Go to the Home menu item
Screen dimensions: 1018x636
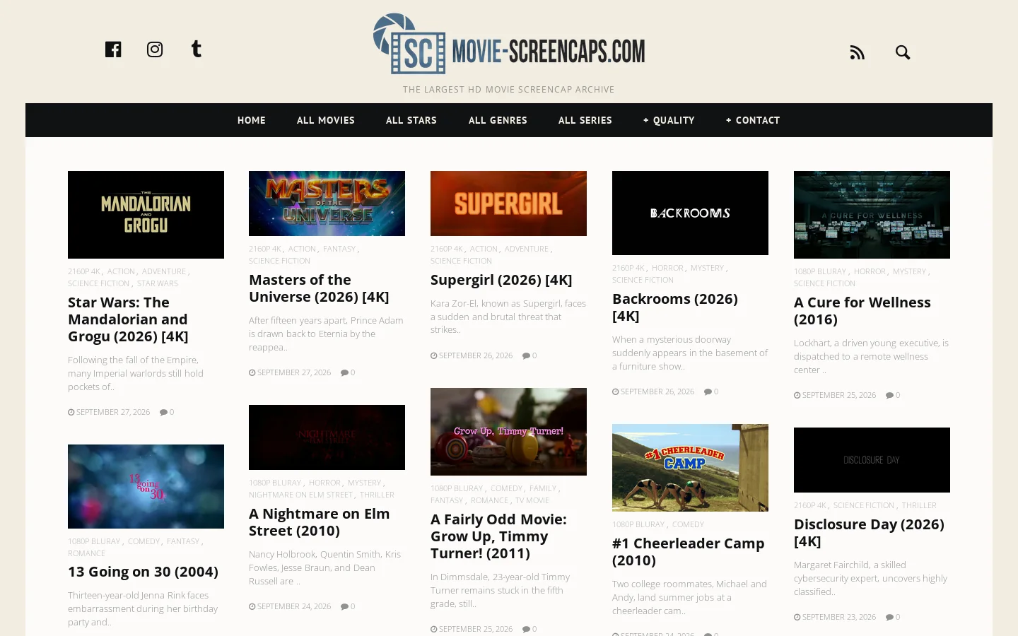click(x=252, y=120)
